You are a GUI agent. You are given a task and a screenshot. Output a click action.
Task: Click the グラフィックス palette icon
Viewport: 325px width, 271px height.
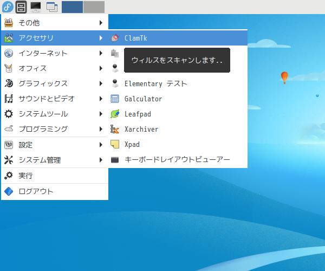(x=9, y=83)
